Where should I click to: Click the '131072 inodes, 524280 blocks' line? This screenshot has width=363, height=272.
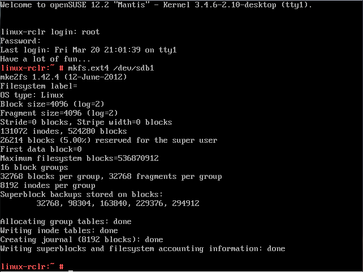[63, 131]
